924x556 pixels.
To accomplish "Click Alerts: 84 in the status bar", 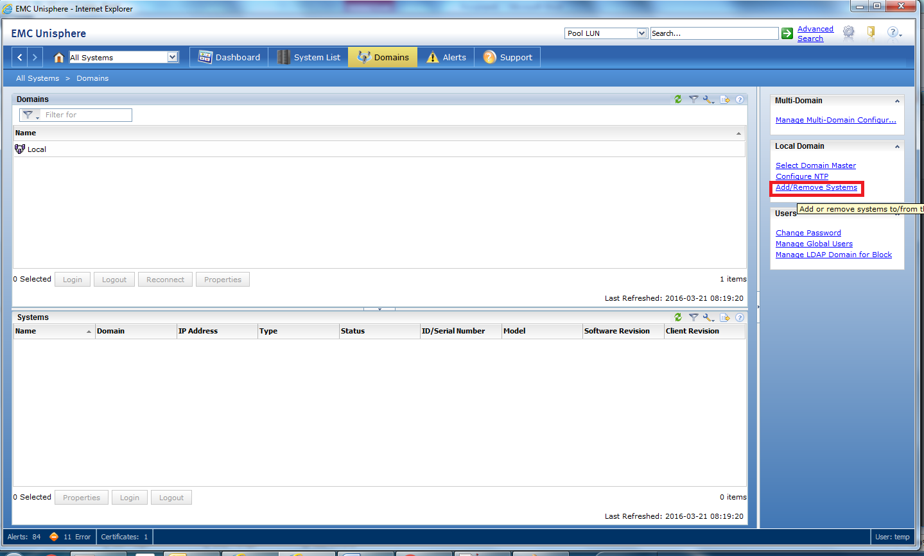I will coord(24,537).
